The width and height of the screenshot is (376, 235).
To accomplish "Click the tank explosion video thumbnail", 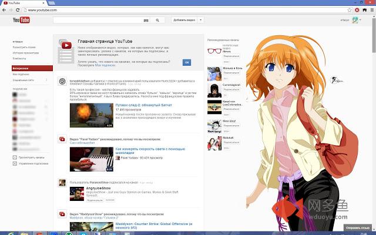I will 92,115.
